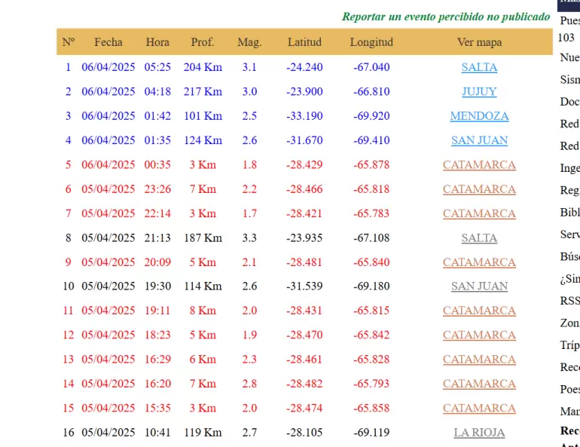Open CATAMARCA map for the 00:35 event

[x=479, y=165]
